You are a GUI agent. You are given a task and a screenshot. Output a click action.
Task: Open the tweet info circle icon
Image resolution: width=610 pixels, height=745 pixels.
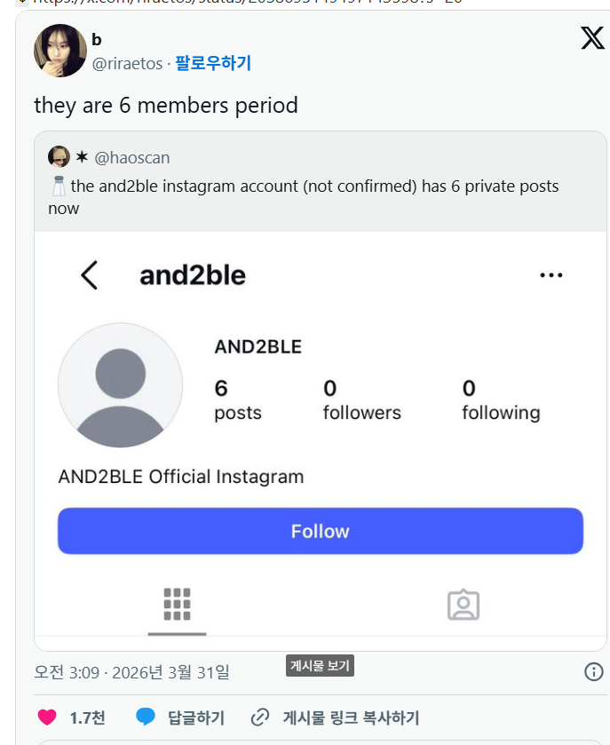(x=594, y=671)
